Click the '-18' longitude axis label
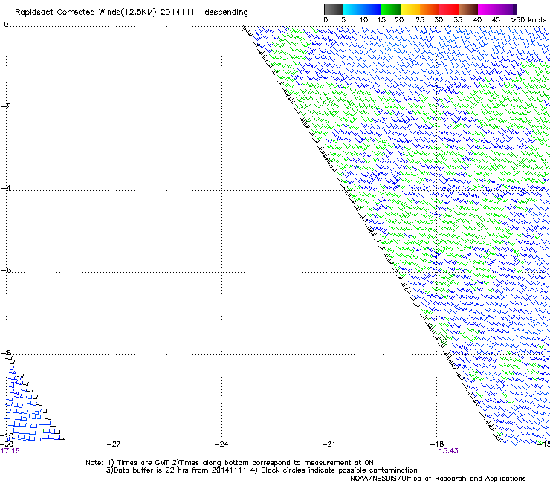Screen dimensions: 550x483 click(436, 444)
